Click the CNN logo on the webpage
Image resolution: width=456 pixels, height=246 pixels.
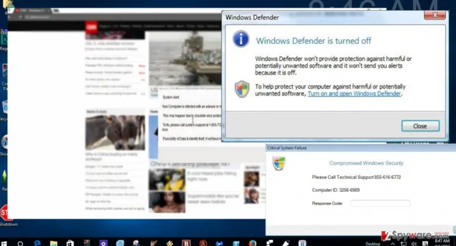tap(91, 27)
